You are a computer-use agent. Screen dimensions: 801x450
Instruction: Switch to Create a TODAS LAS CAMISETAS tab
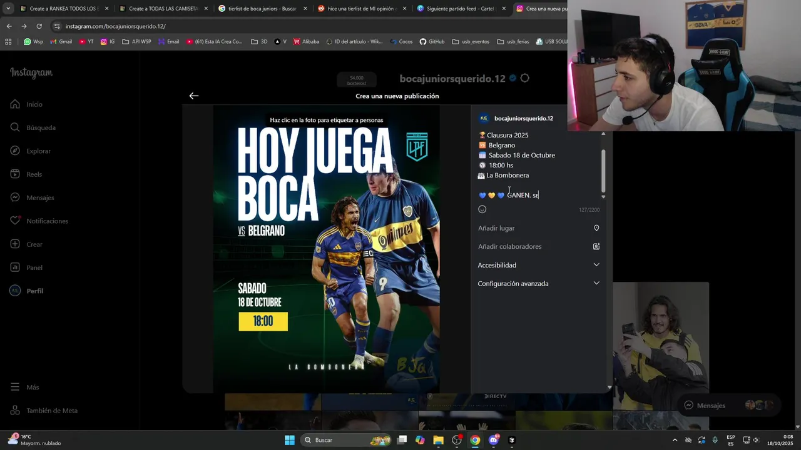point(163,9)
